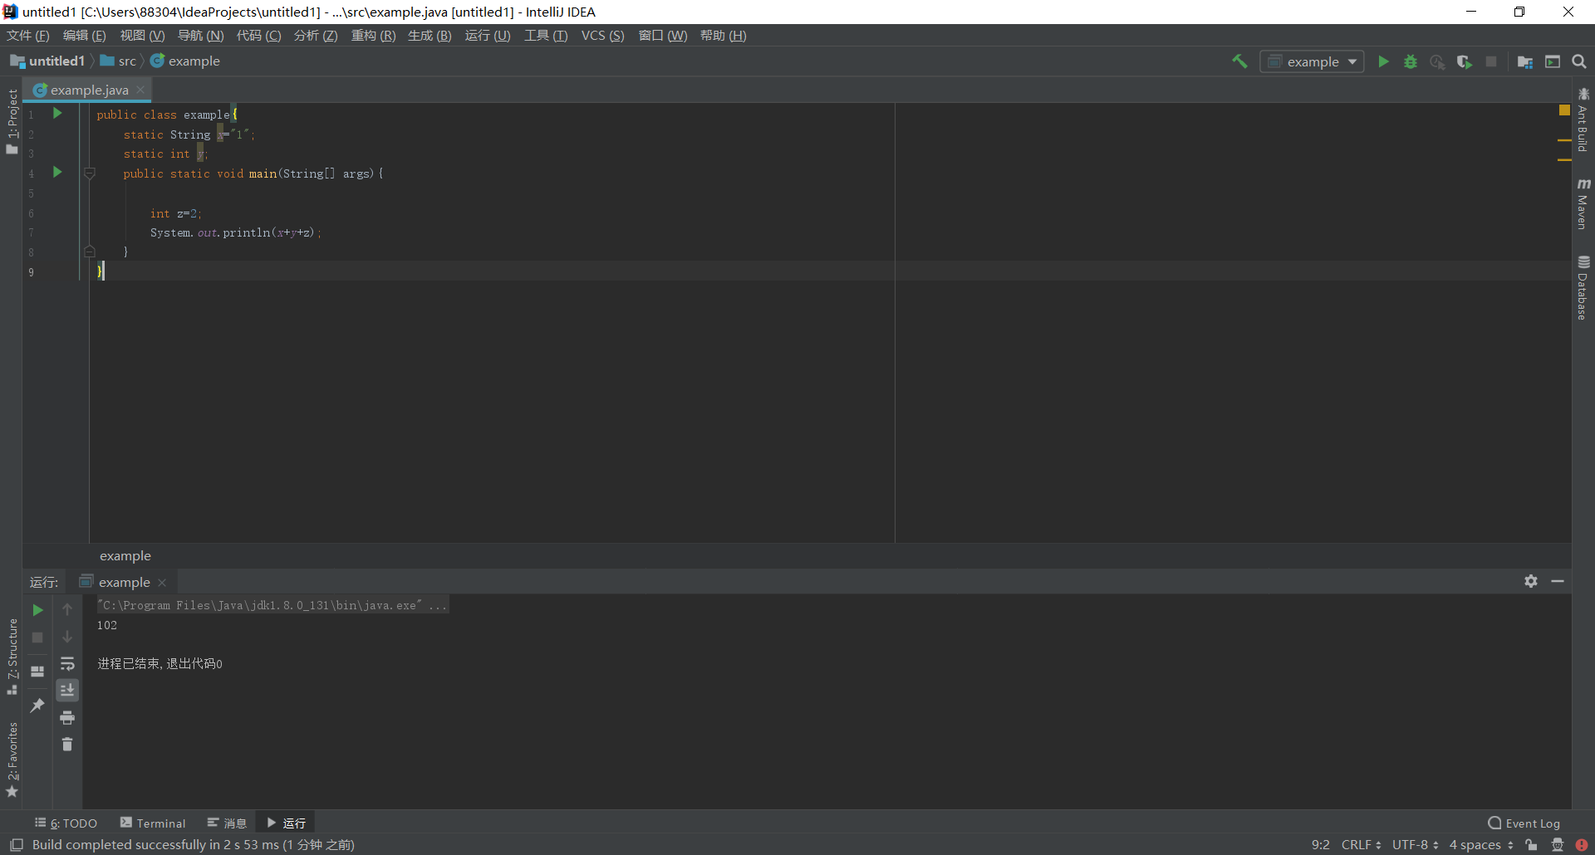
Task: Switch to the Terminal tab
Action: coord(153,822)
